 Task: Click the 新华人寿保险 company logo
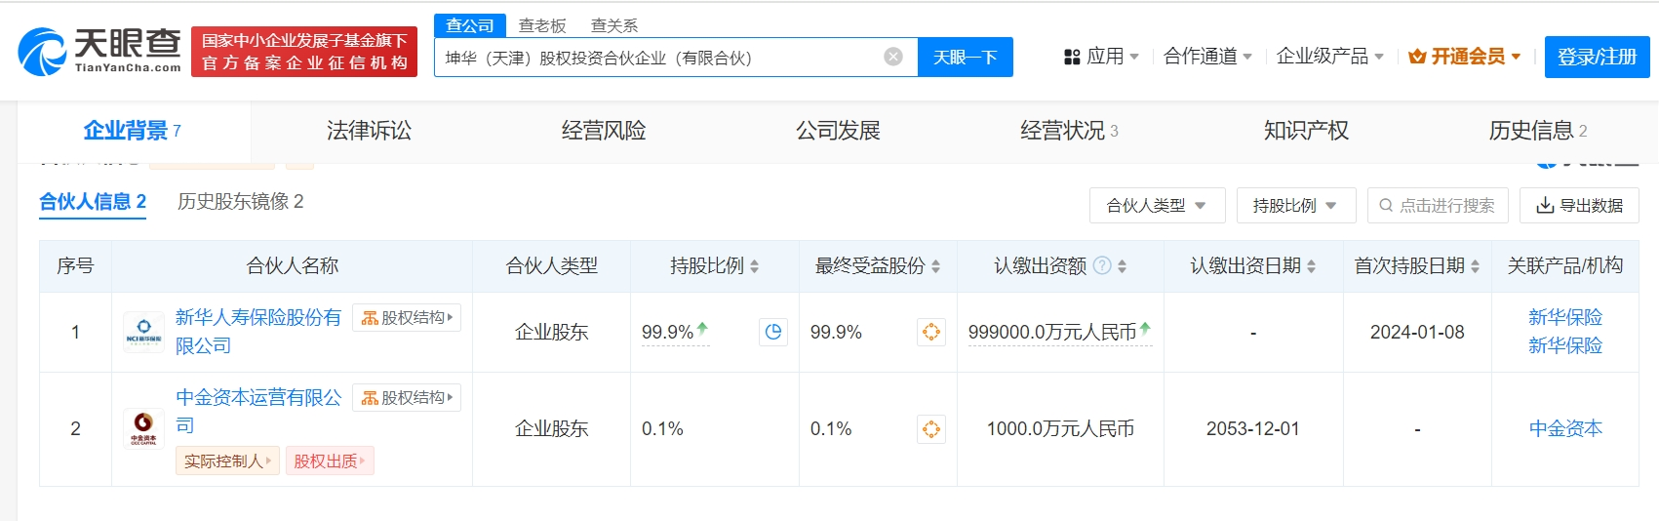143,332
